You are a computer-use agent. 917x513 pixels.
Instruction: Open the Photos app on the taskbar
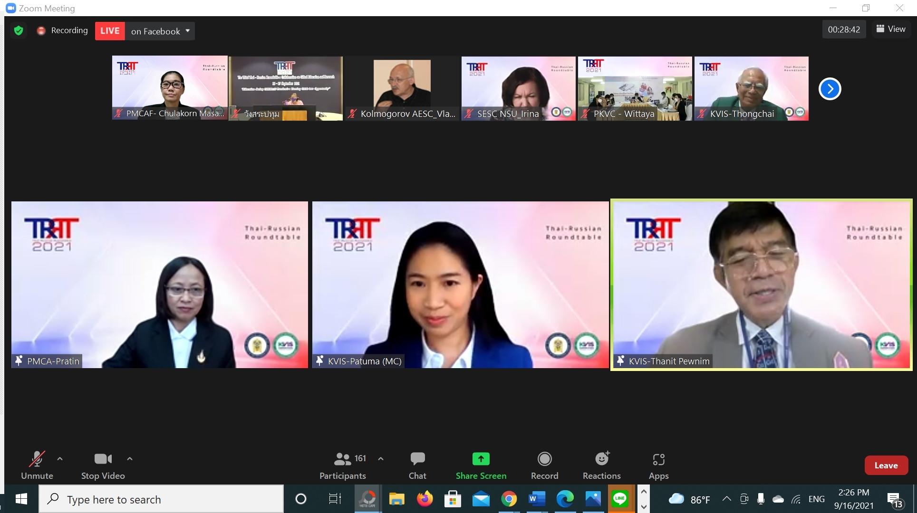click(x=593, y=499)
